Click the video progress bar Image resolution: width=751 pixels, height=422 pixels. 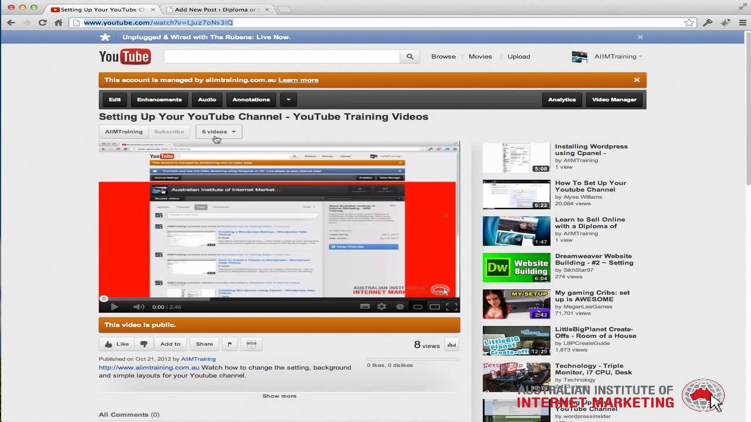pos(279,298)
